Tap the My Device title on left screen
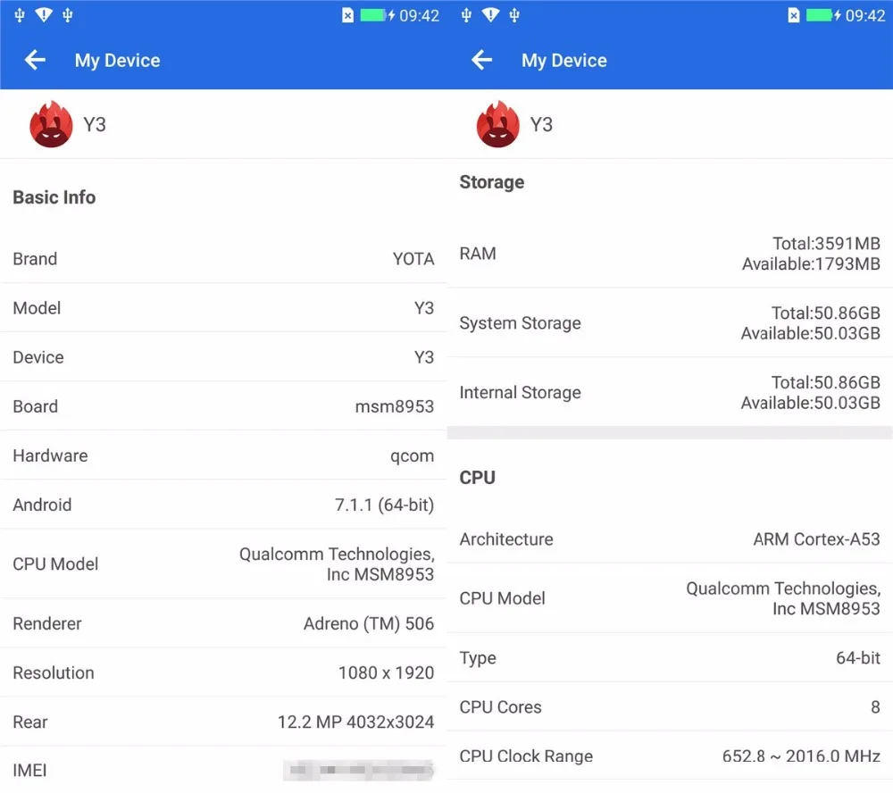The image size is (893, 793). (x=117, y=61)
